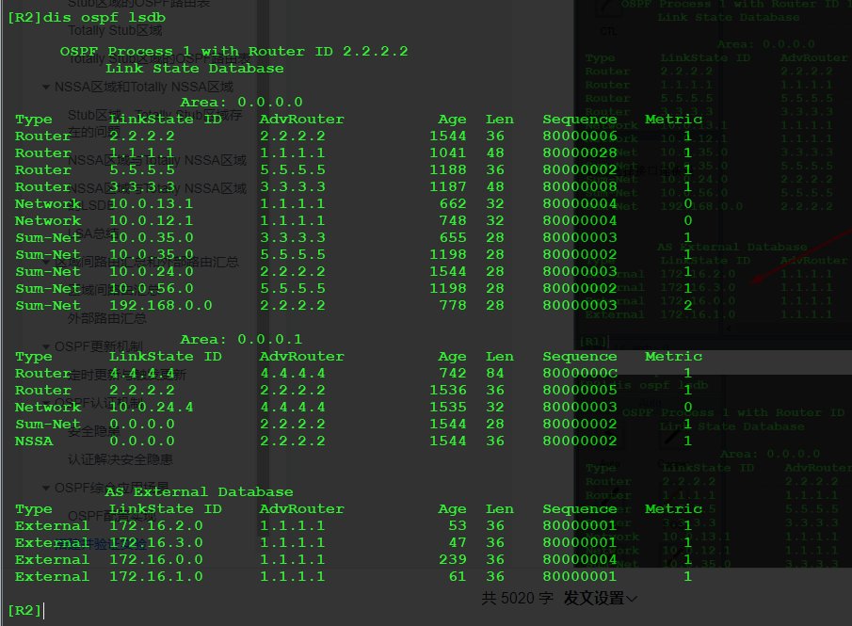The width and height of the screenshot is (852, 626).
Task: Click external LinkState ID 172.16.3.0 in the R2 terminal
Action: [x=156, y=542]
